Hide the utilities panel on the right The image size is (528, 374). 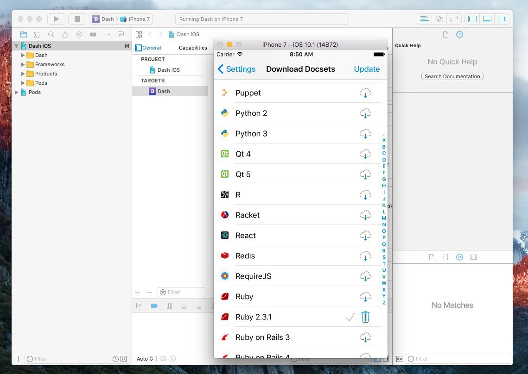(x=502, y=19)
